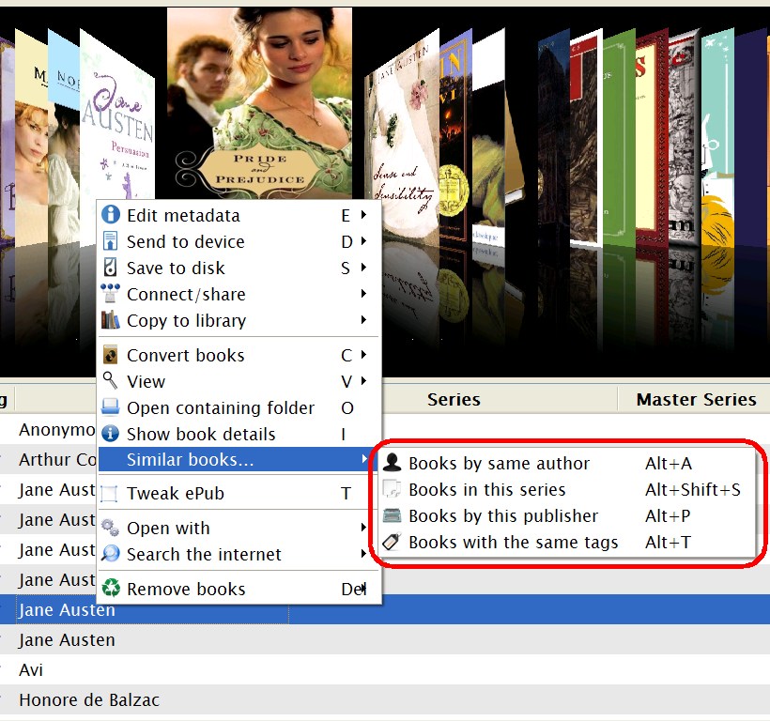Click the View magnifier icon

click(111, 381)
